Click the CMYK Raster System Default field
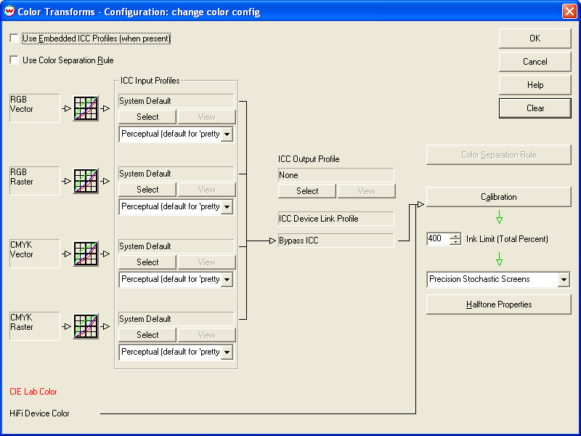Image resolution: width=581 pixels, height=436 pixels. [x=176, y=319]
